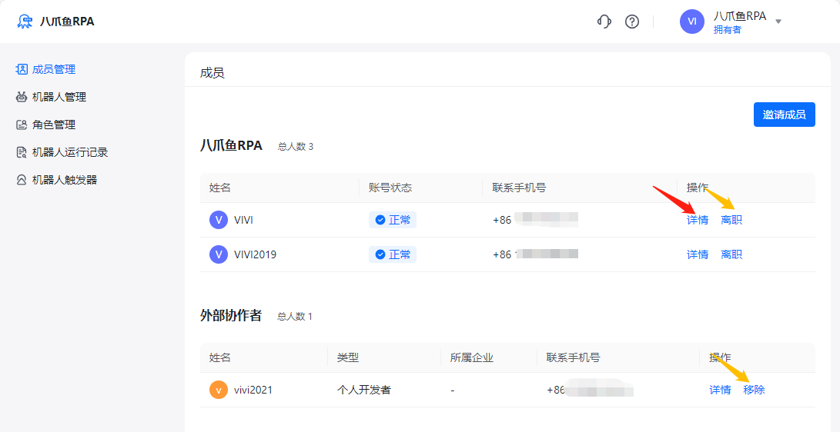Click the 成员管理 sidebar icon
The image size is (840, 432).
click(22, 69)
